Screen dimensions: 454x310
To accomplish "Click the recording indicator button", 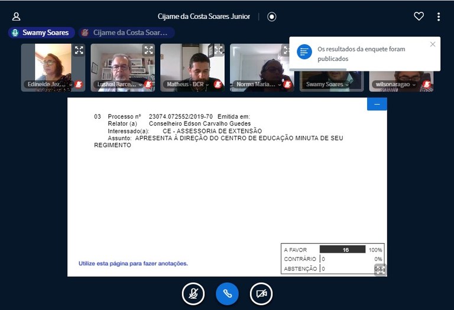I will click(x=272, y=17).
